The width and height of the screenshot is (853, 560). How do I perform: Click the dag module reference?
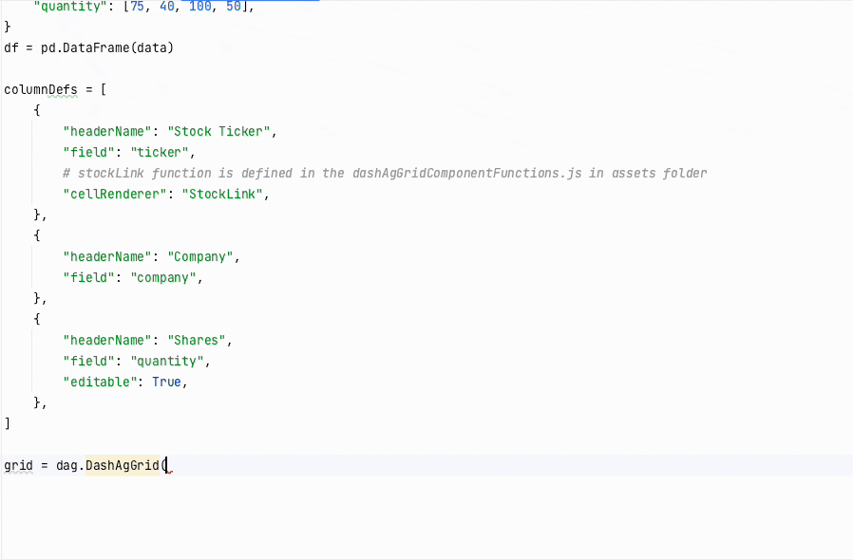click(x=66, y=466)
